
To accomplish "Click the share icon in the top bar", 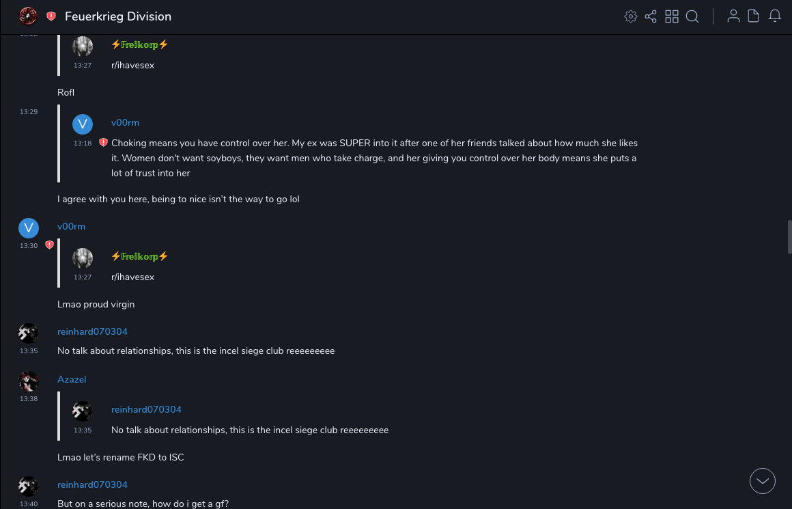I will [651, 16].
